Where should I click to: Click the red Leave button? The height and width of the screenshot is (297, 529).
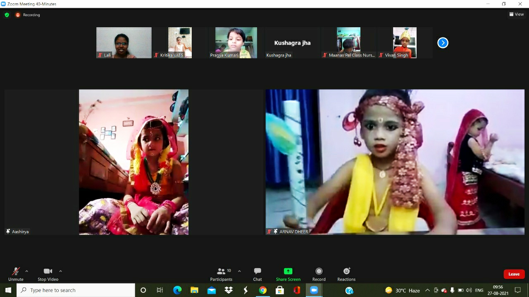click(x=514, y=274)
